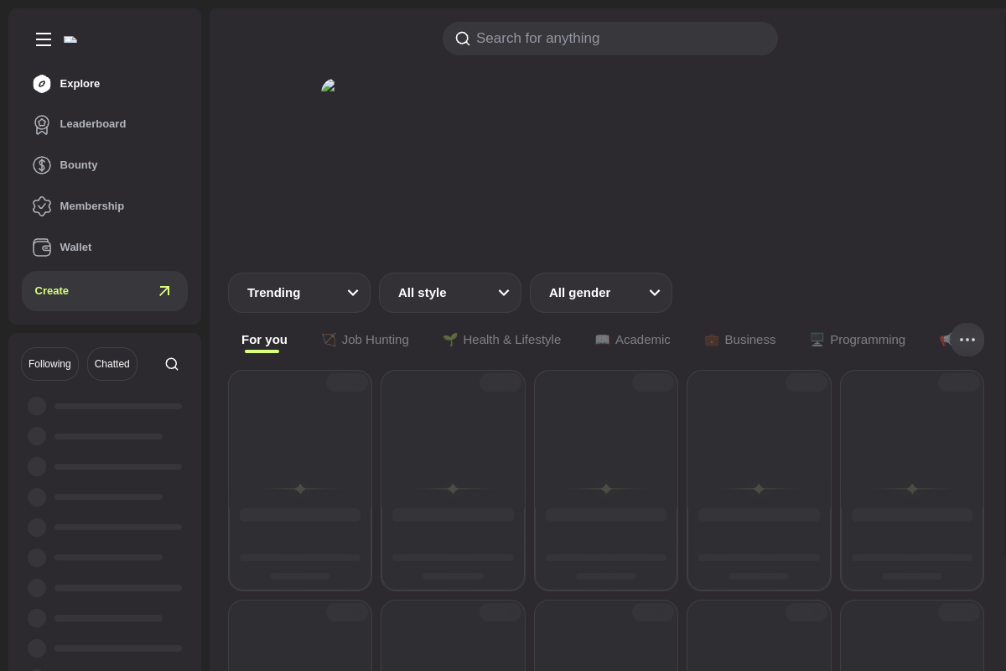Click the All gender dropdown chevron
Viewport: 1006px width, 671px height.
tap(655, 293)
